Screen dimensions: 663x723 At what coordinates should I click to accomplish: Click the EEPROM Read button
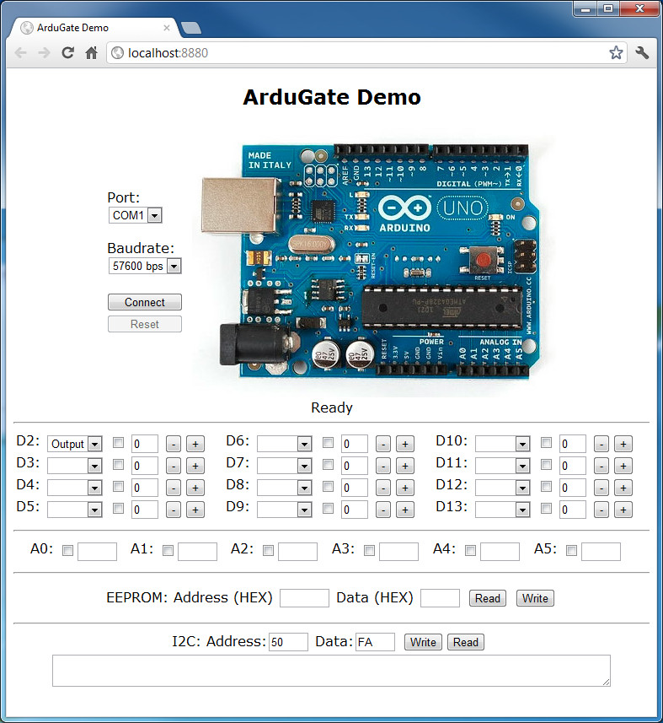[x=488, y=598]
